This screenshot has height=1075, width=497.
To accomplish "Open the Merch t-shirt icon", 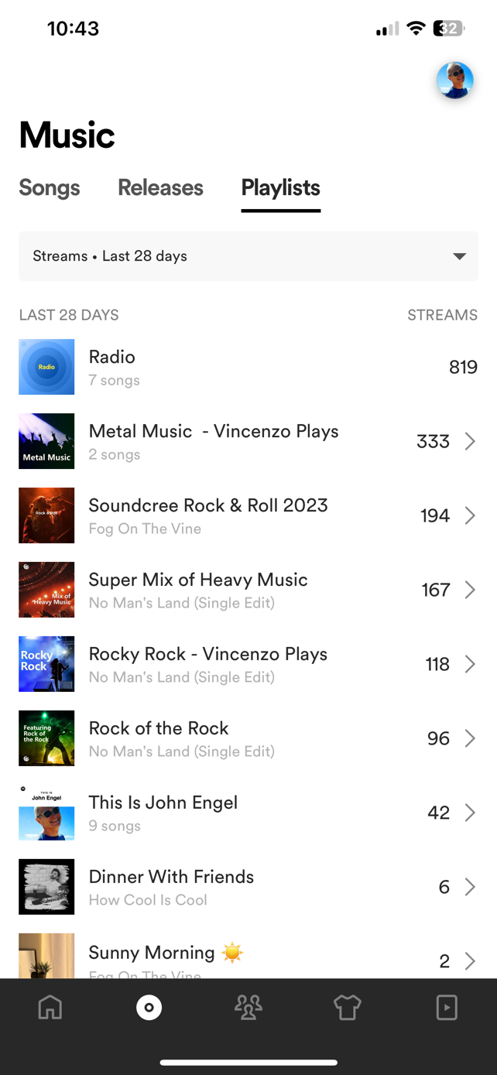I will (x=348, y=1007).
